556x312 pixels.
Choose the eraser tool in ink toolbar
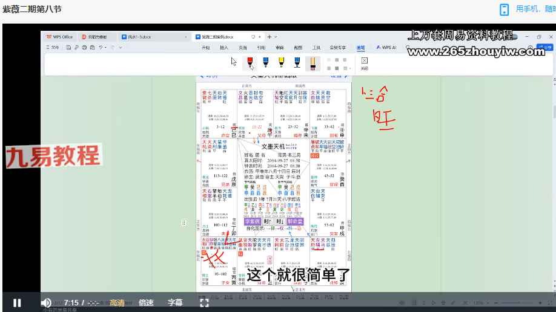[313, 62]
